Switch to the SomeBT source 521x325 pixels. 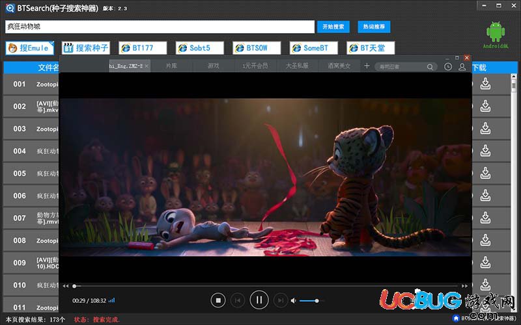[314, 47]
